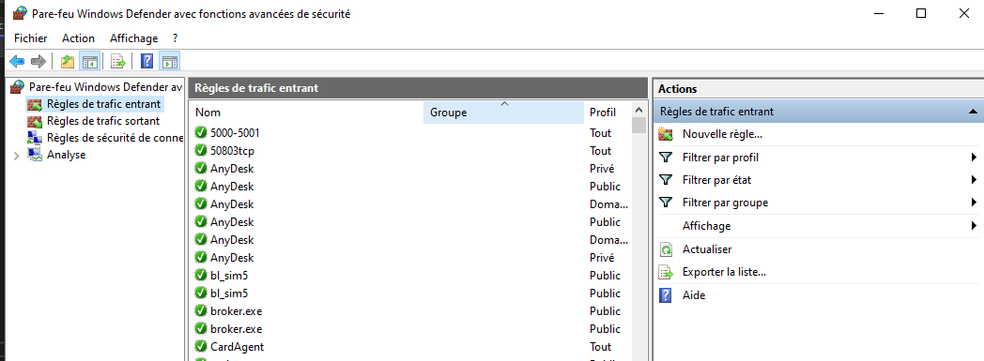The width and height of the screenshot is (984, 361).
Task: Open the Filtrer par profil submenu arrow
Action: [x=974, y=158]
